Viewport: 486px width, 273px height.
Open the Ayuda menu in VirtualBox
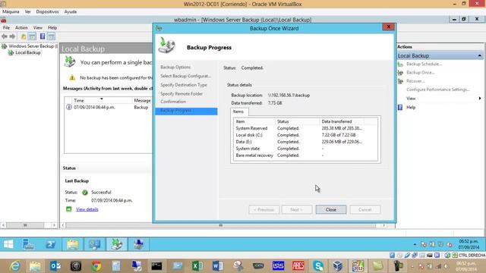click(x=71, y=12)
